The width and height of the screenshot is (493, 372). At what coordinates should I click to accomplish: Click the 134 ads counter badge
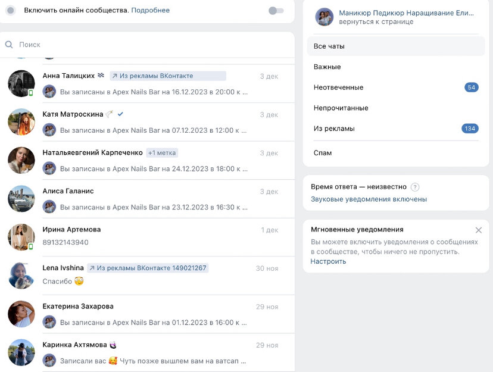pos(470,129)
